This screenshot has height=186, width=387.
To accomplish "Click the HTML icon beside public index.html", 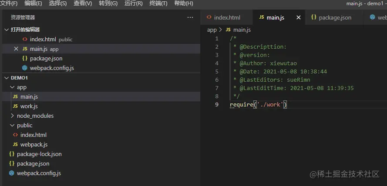I will coord(15,135).
